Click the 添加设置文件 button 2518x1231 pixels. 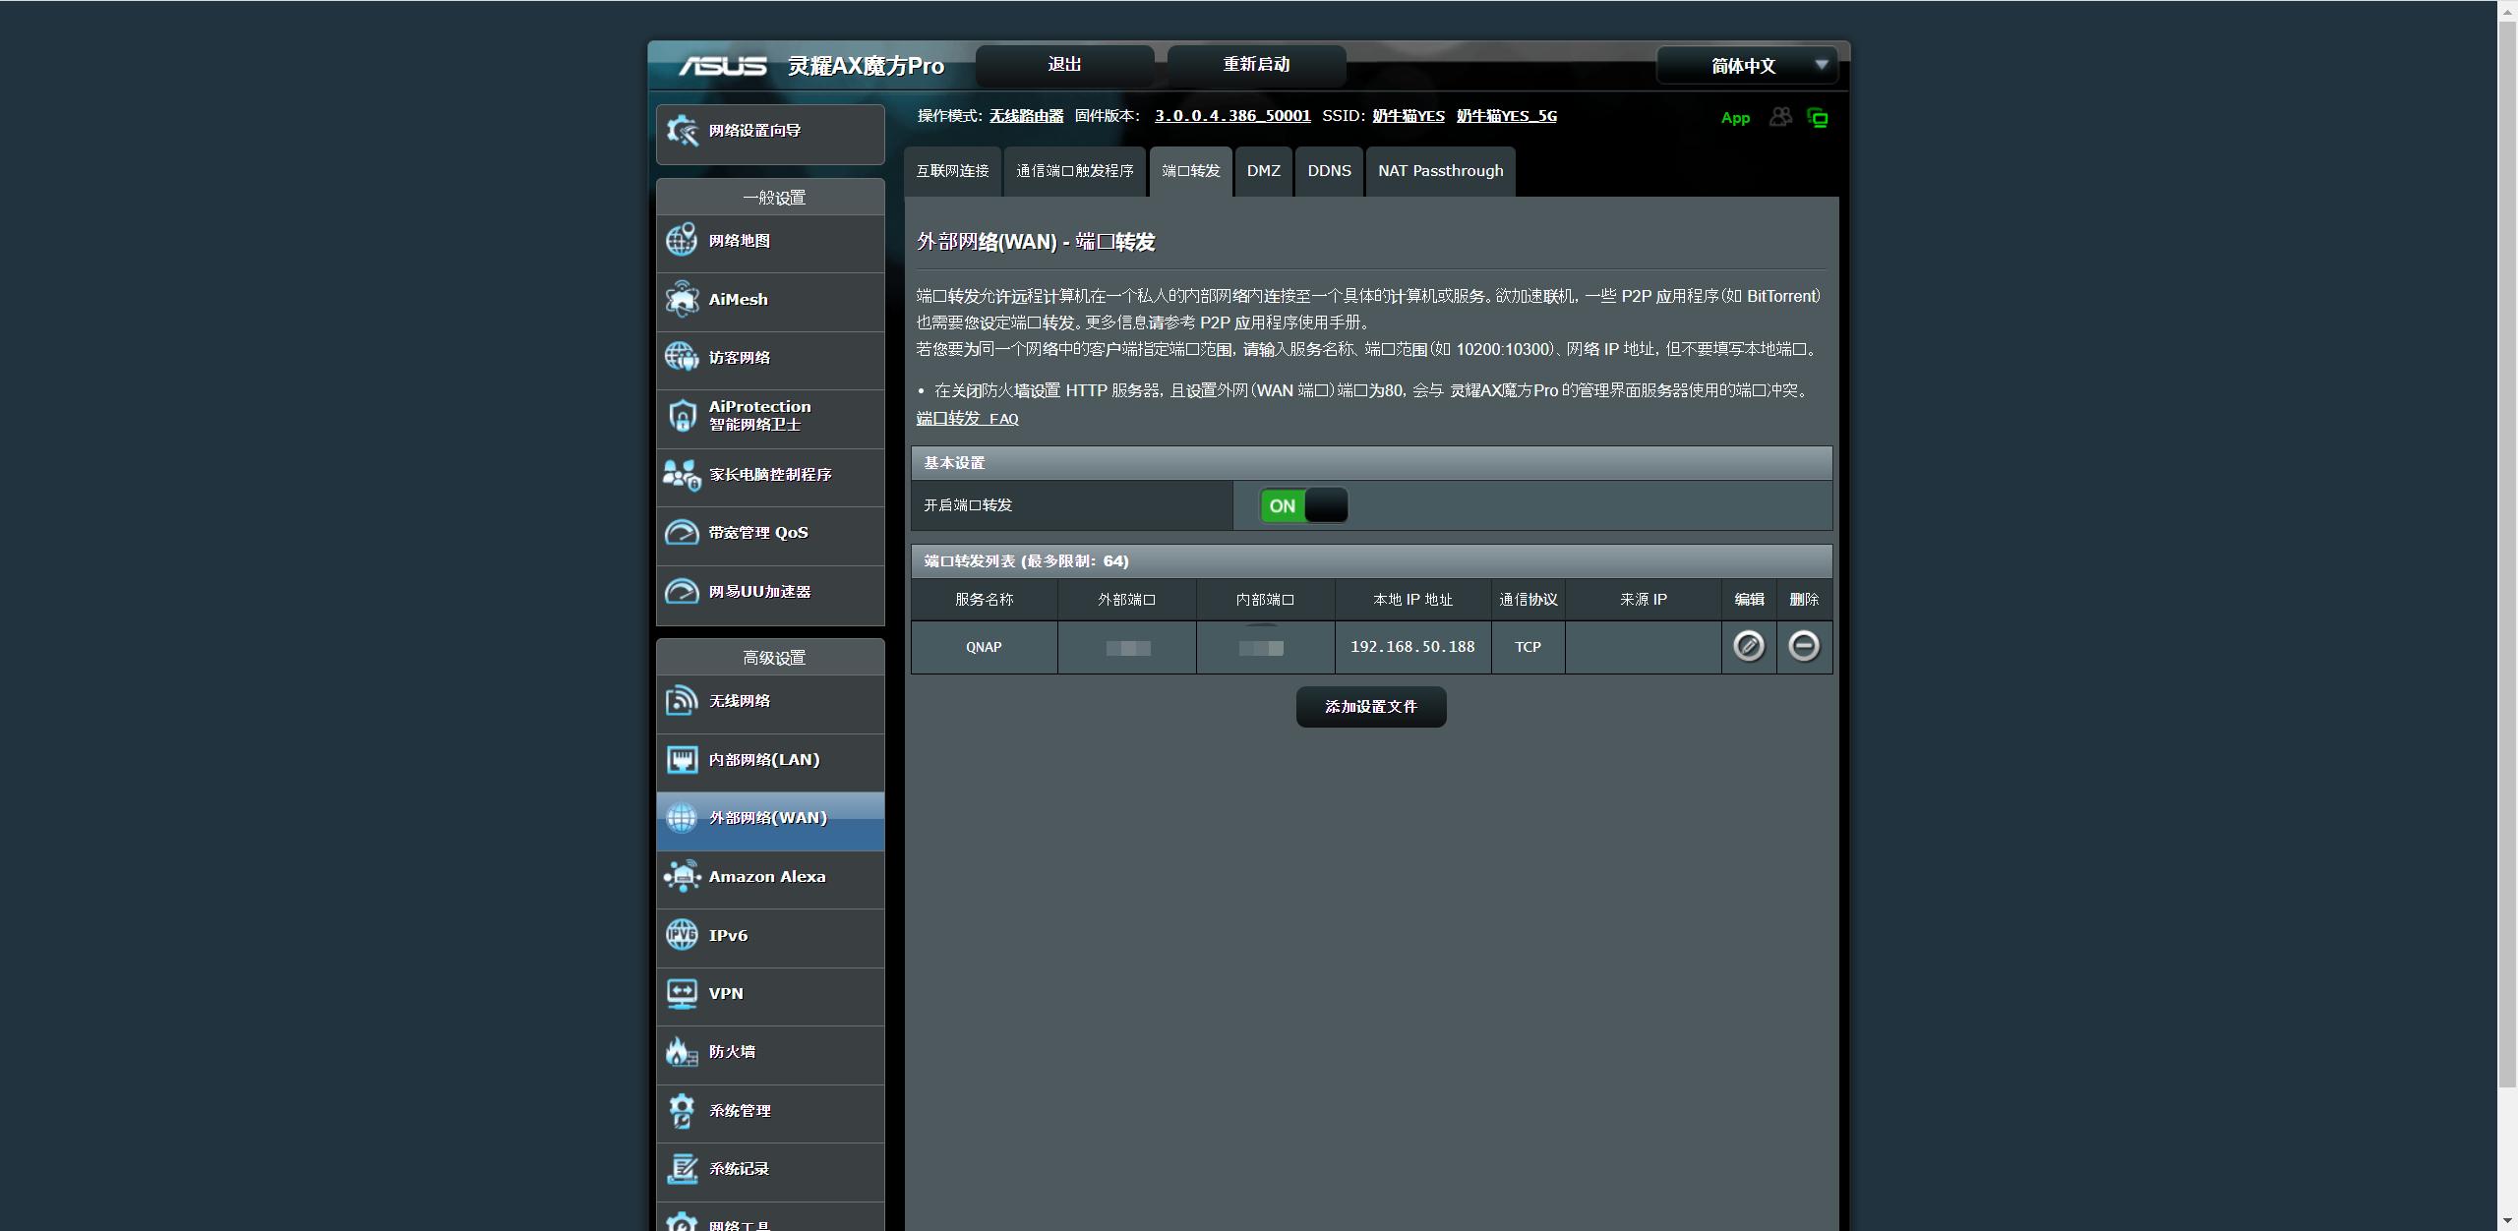coord(1370,707)
